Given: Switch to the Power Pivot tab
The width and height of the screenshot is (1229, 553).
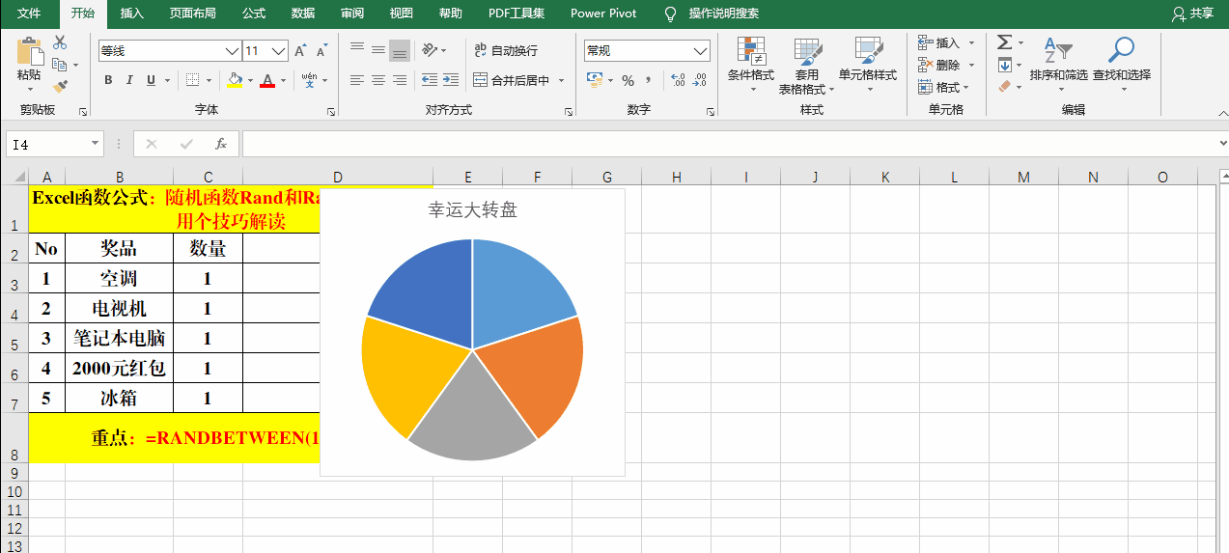Looking at the screenshot, I should pyautogui.click(x=603, y=14).
